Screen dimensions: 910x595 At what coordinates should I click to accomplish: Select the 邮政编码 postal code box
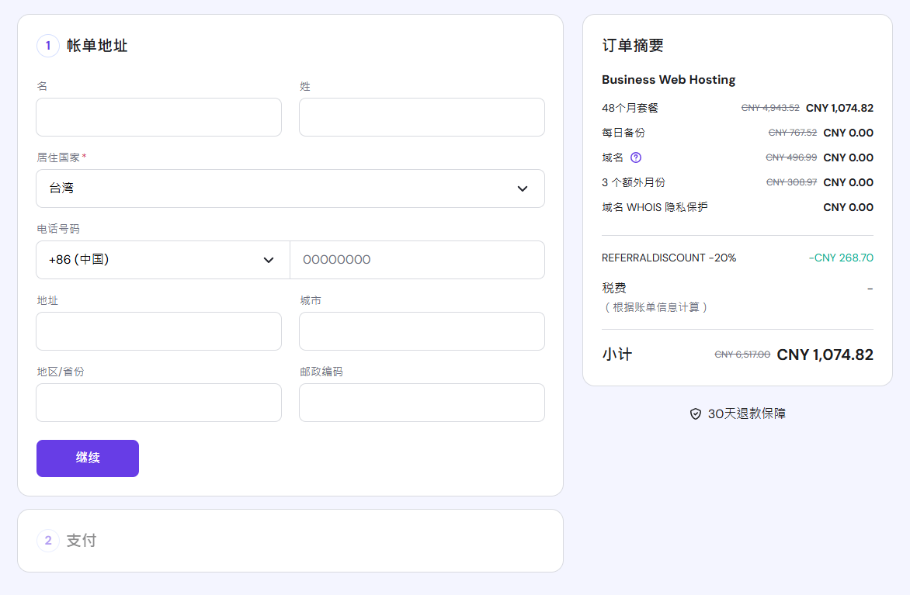coord(422,403)
